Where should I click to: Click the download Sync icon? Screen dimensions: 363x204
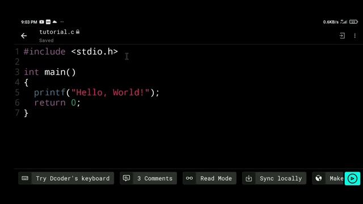coord(249,178)
